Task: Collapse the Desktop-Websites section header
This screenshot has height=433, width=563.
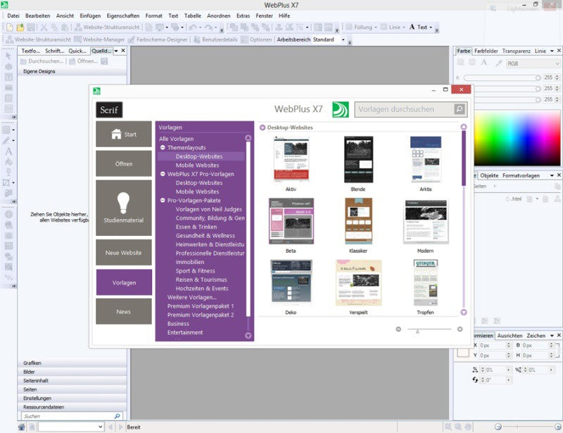Action: (262, 127)
